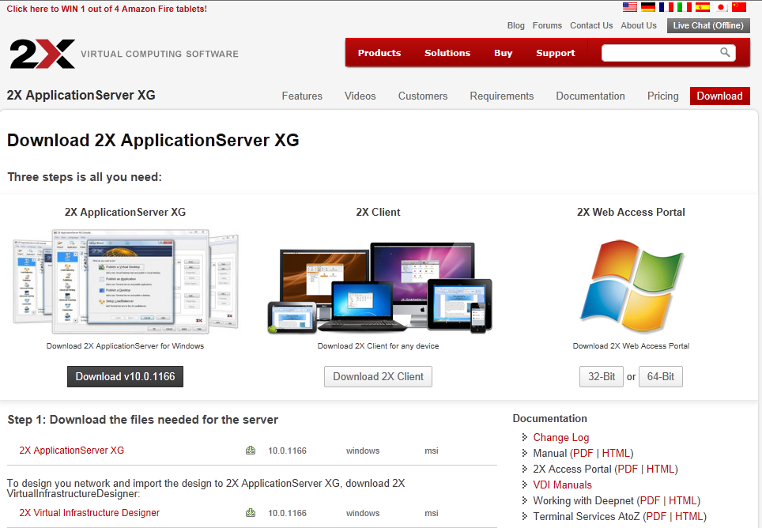Open the Contact Us link
This screenshot has height=528, width=762.
591,25
